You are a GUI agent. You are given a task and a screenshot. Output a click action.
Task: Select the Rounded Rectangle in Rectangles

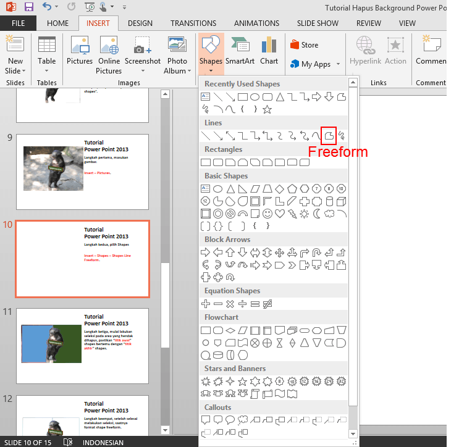(218, 162)
